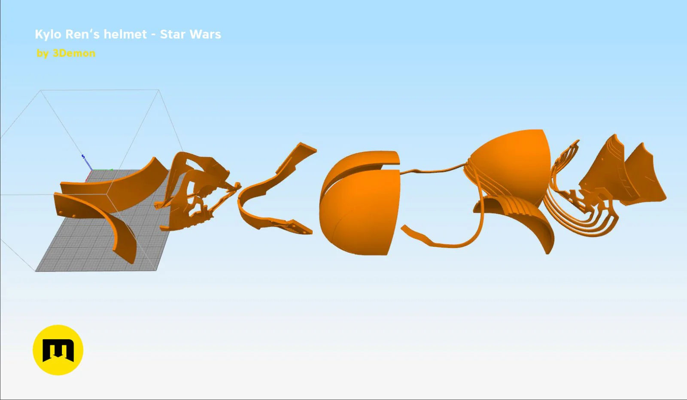Open the "by 3Demon" author link
This screenshot has height=400, width=687.
pyautogui.click(x=66, y=53)
